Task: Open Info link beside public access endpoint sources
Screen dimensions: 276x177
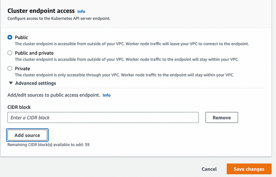Action: pyautogui.click(x=107, y=95)
